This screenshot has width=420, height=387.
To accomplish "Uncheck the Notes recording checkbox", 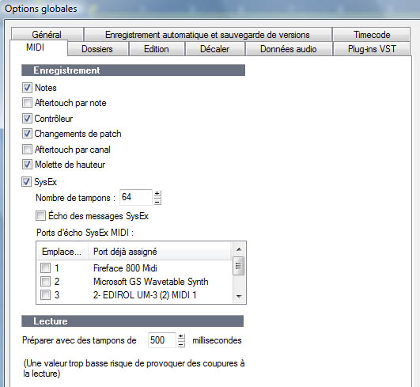I will click(27, 88).
